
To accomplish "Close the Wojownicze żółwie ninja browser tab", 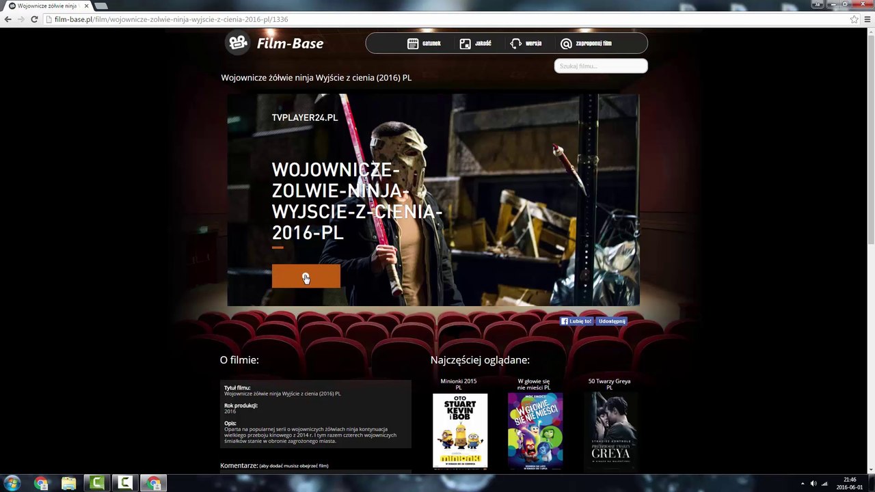I will 86,6.
